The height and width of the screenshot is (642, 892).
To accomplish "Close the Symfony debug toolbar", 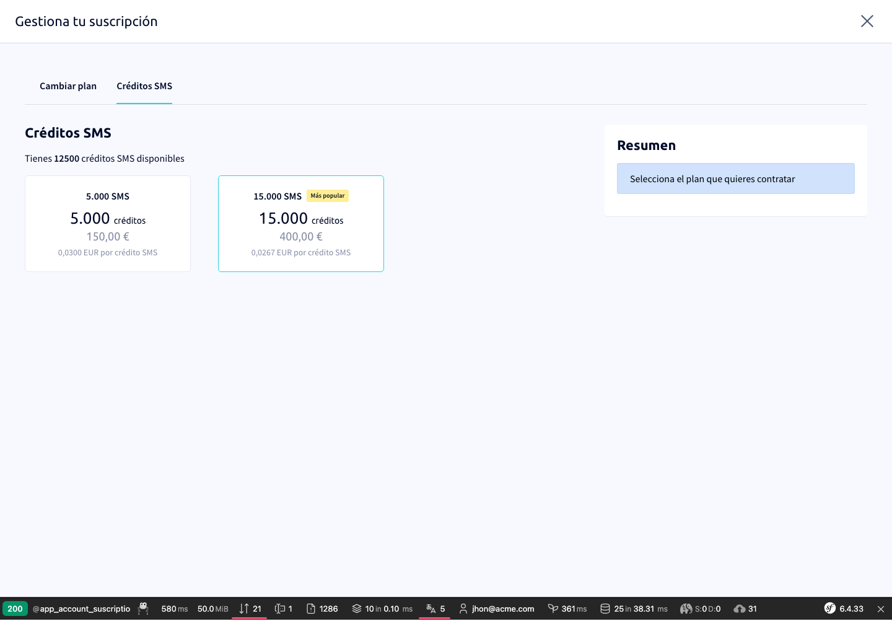I will click(x=880, y=609).
